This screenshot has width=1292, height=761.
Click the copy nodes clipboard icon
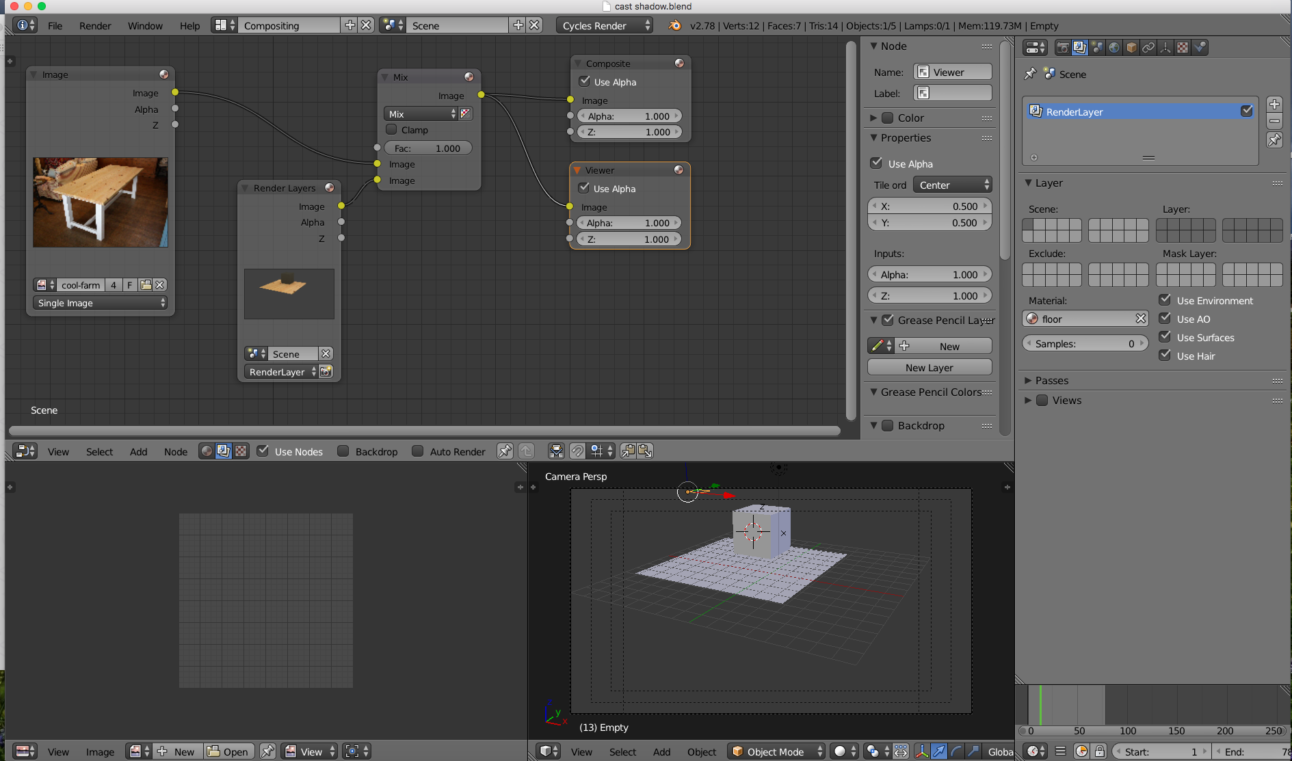click(628, 451)
